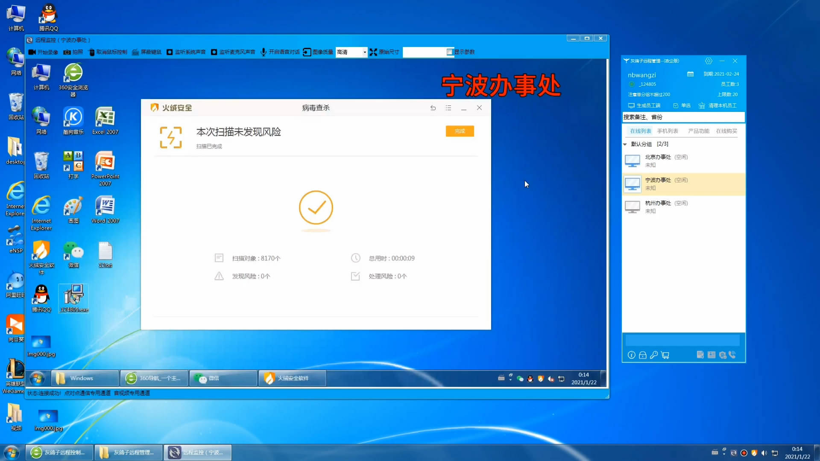
Task: Click 开启语音对话 microphone icon
Action: point(264,52)
